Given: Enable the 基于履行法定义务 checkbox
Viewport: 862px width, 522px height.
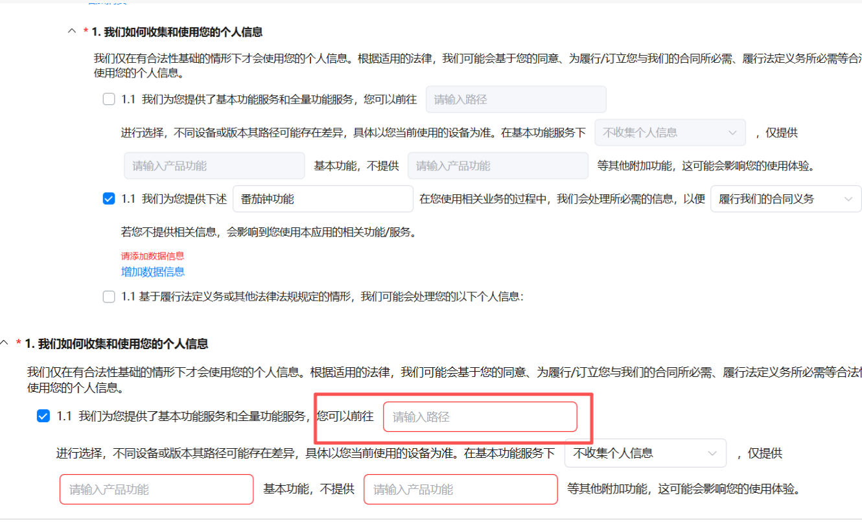Looking at the screenshot, I should click(x=109, y=297).
